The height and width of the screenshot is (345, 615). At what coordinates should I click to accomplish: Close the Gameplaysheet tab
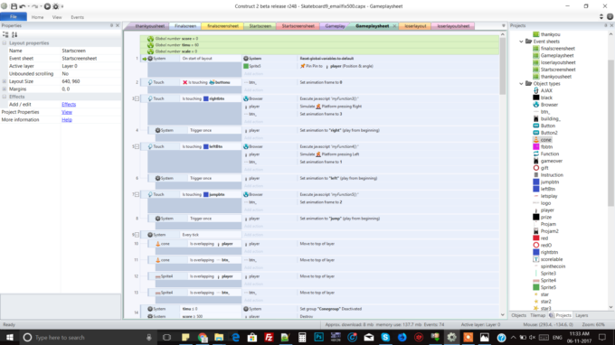pyautogui.click(x=394, y=26)
